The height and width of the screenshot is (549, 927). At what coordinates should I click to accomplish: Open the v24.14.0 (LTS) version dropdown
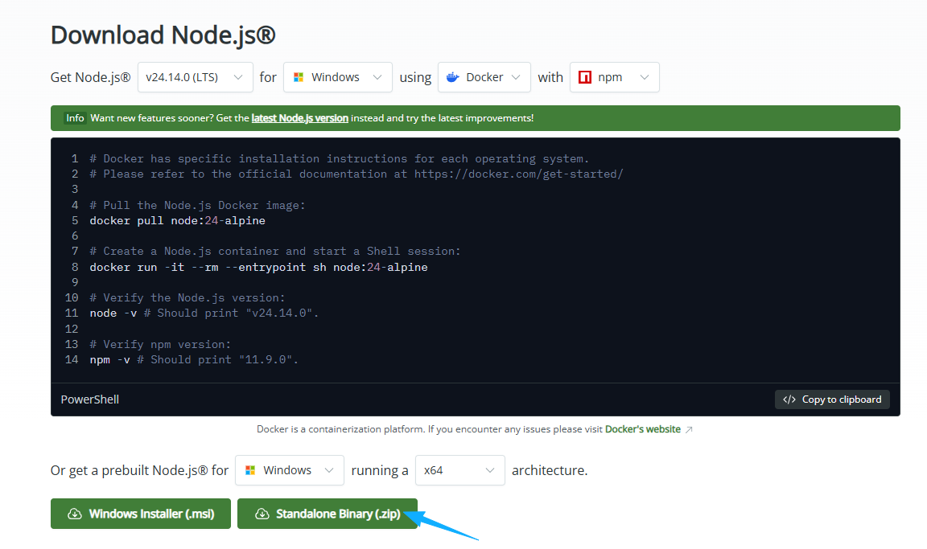196,77
